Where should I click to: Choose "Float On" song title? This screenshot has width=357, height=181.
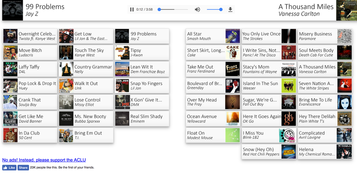pyautogui.click(x=196, y=133)
